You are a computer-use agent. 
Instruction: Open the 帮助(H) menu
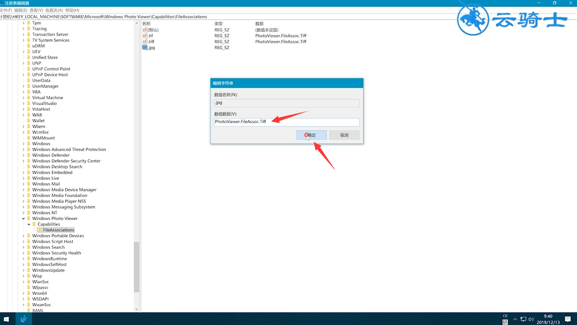pos(72,10)
